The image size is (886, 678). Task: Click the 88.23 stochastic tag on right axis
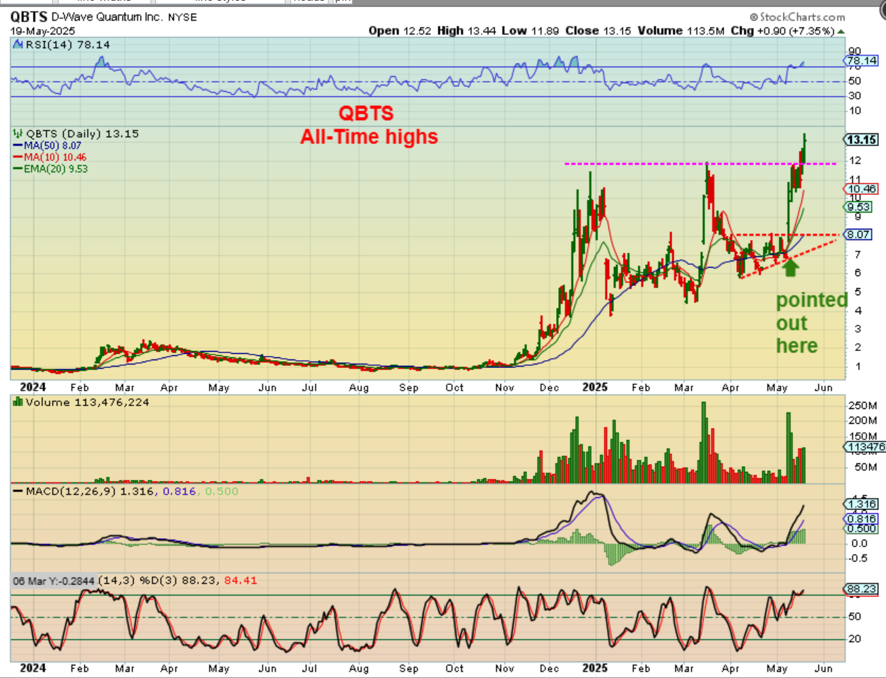pyautogui.click(x=861, y=589)
